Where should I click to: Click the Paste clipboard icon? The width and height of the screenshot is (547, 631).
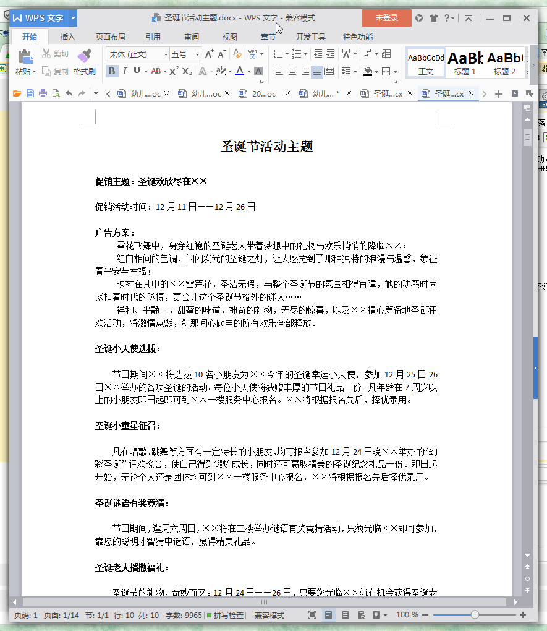click(x=25, y=57)
